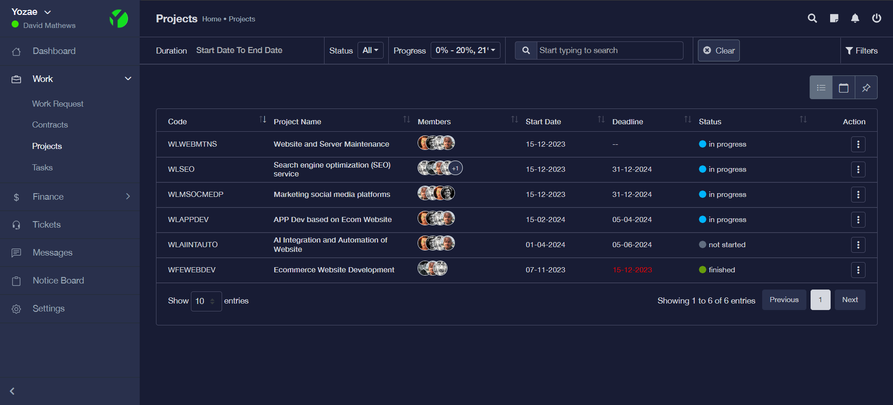893x405 pixels.
Task: Clear the applied filters
Action: tap(718, 50)
